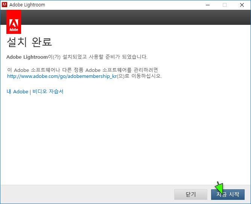
Task: Click the 설치 완료 heading
Action: [29, 42]
